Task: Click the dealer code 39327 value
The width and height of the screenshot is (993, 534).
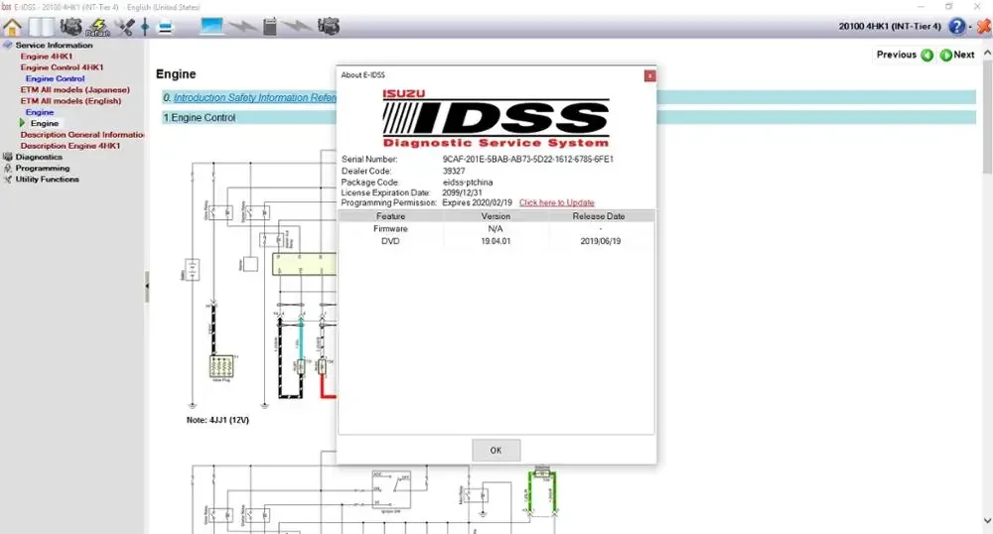Action: (x=454, y=172)
